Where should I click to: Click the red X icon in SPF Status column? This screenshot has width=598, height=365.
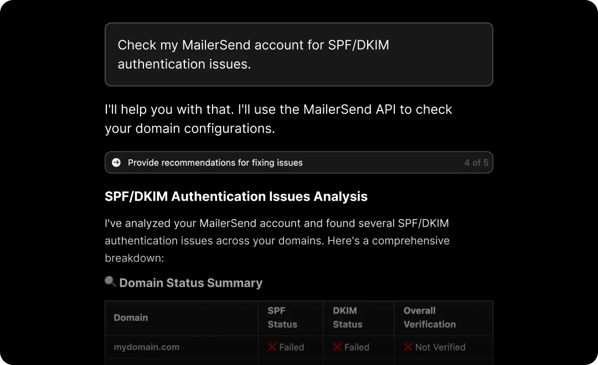point(272,347)
